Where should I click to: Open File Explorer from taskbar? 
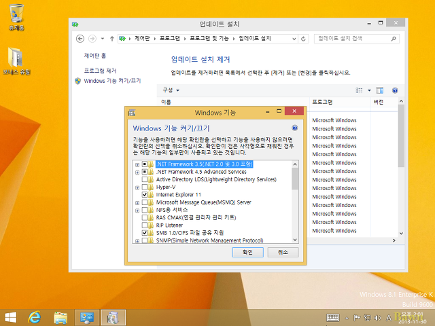[60, 318]
